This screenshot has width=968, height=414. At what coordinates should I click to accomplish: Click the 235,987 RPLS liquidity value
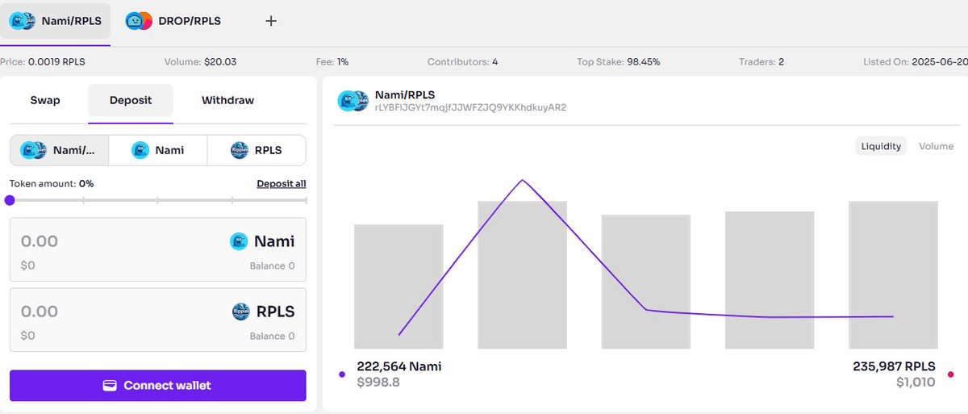(894, 366)
